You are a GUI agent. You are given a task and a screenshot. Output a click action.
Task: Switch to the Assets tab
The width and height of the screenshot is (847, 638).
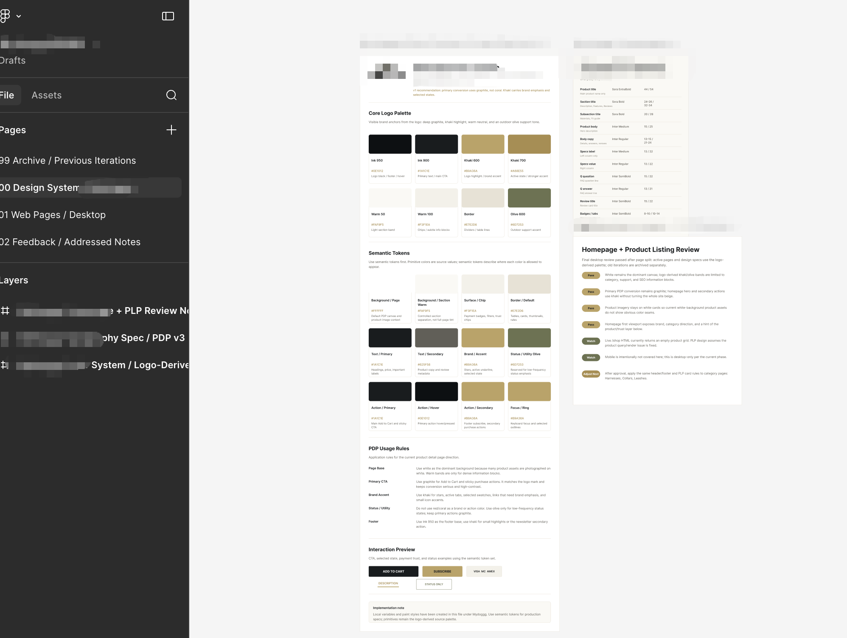(x=47, y=95)
